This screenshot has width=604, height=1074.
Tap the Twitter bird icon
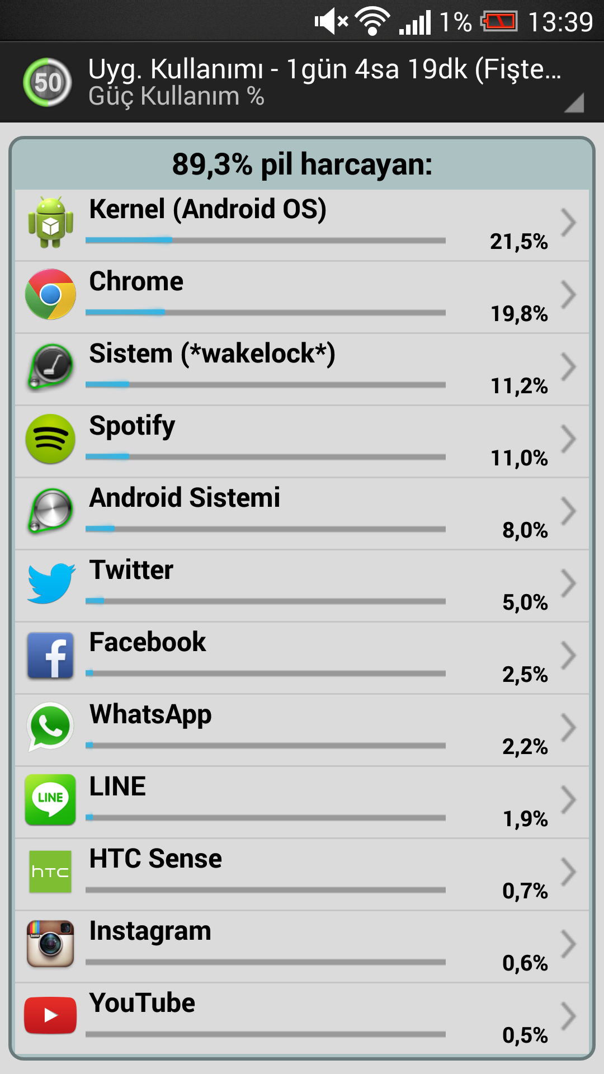[x=51, y=583]
